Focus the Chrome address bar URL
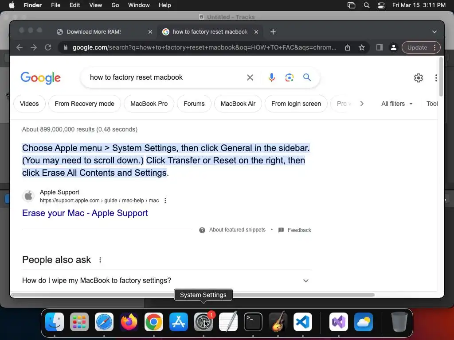 point(204,47)
